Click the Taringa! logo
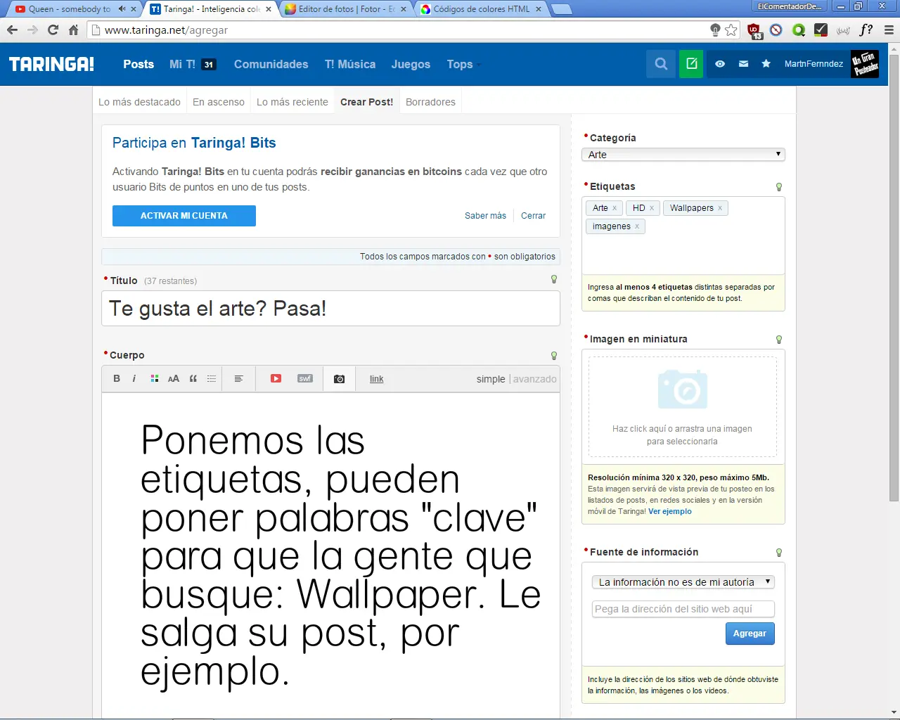 (x=51, y=64)
